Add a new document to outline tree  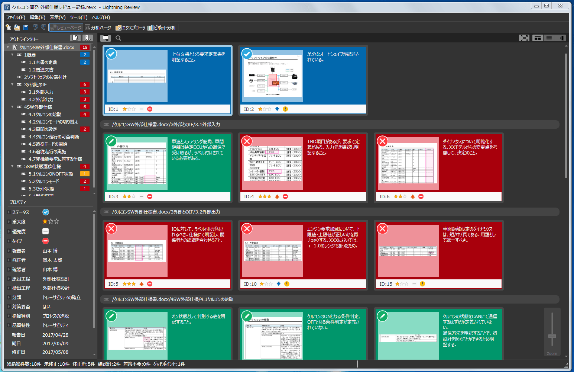pyautogui.click(x=75, y=38)
